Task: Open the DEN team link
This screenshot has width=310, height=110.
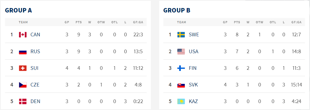Action: tap(35, 101)
